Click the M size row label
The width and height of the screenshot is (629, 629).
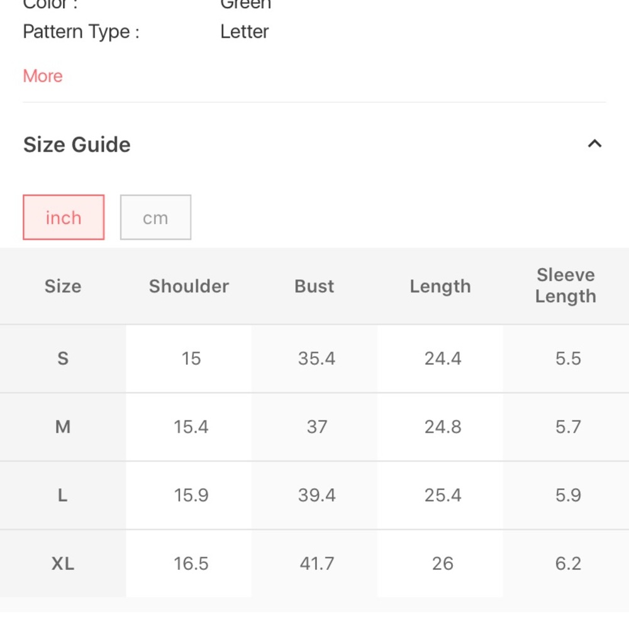click(x=63, y=426)
